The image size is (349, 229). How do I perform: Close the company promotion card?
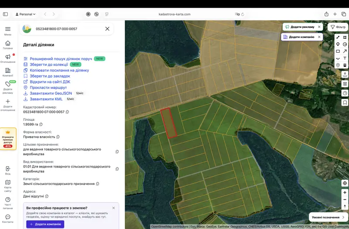pos(113,208)
